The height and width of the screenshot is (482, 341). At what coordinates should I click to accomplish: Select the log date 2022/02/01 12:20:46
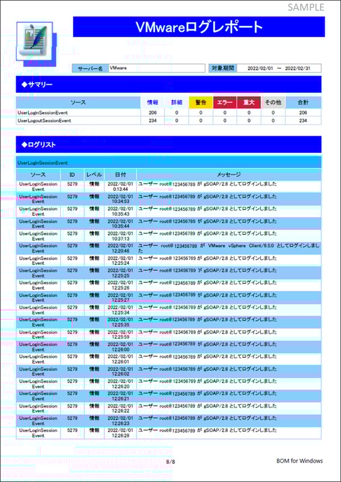click(x=120, y=248)
